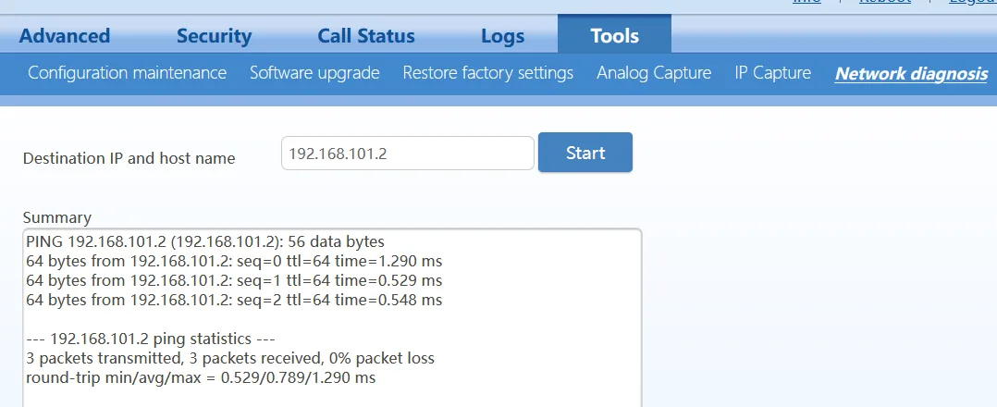Click inside the Summary output box

click(x=332, y=318)
